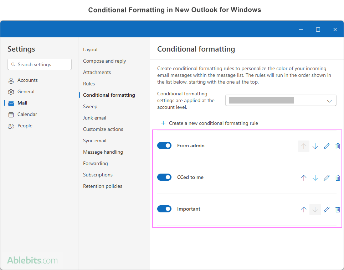
Task: Switch to the Rules section
Action: click(x=89, y=84)
